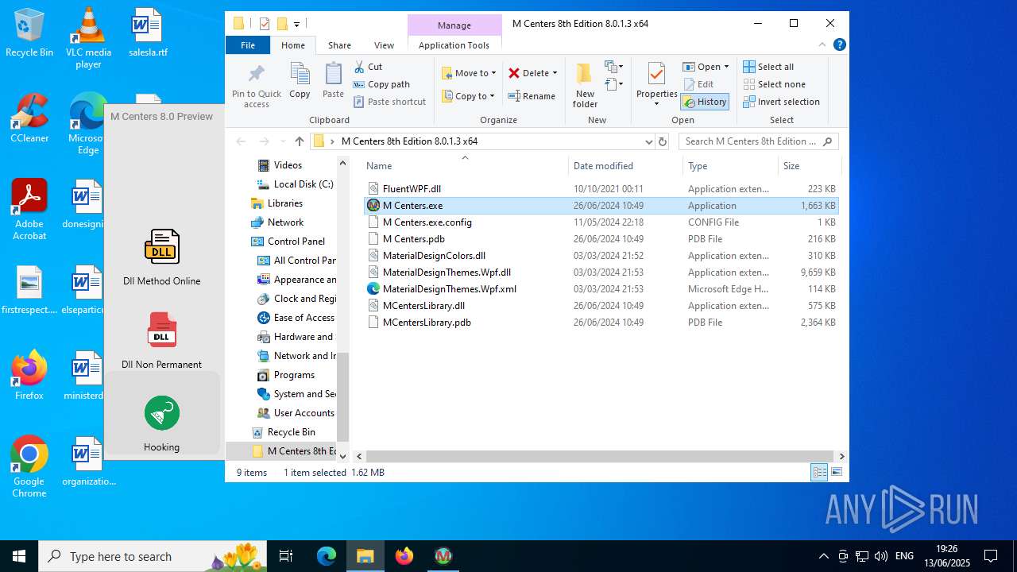Rename the selected file
Screen dimensions: 1017x572
[532, 96]
